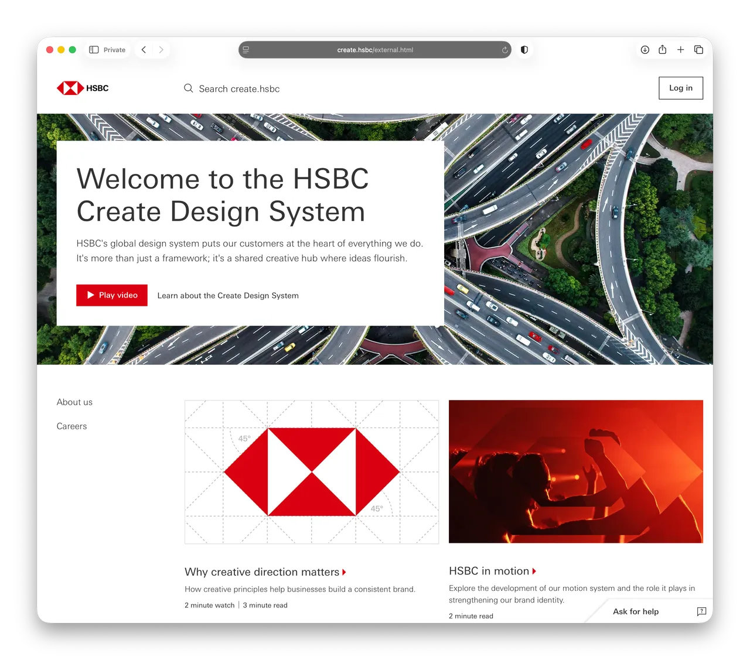Viewport: 750px width, 660px height.
Task: Go forward with the browser forward arrow
Action: tap(161, 50)
